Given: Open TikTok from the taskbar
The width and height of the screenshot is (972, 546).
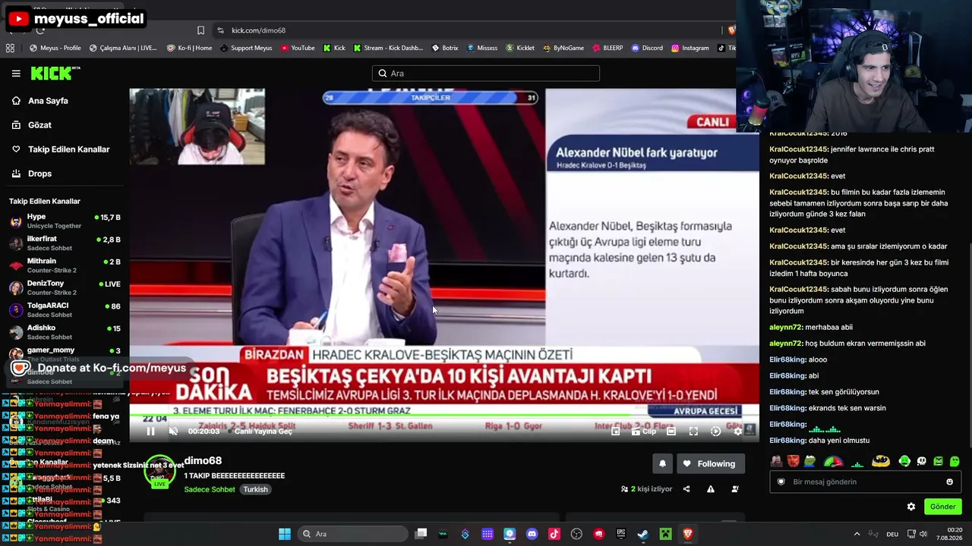Looking at the screenshot, I should (554, 534).
